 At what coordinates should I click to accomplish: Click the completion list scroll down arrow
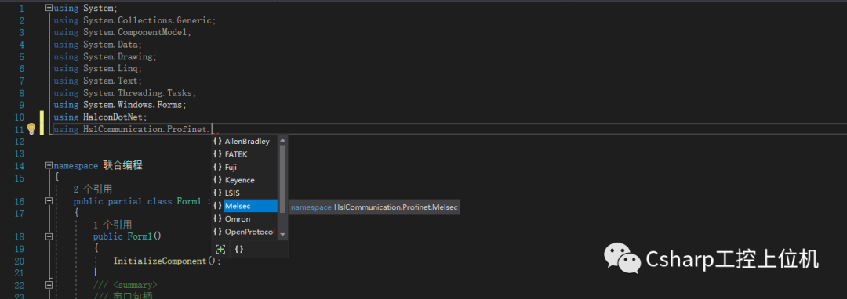click(x=282, y=235)
